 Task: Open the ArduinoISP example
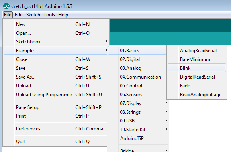click(x=138, y=138)
